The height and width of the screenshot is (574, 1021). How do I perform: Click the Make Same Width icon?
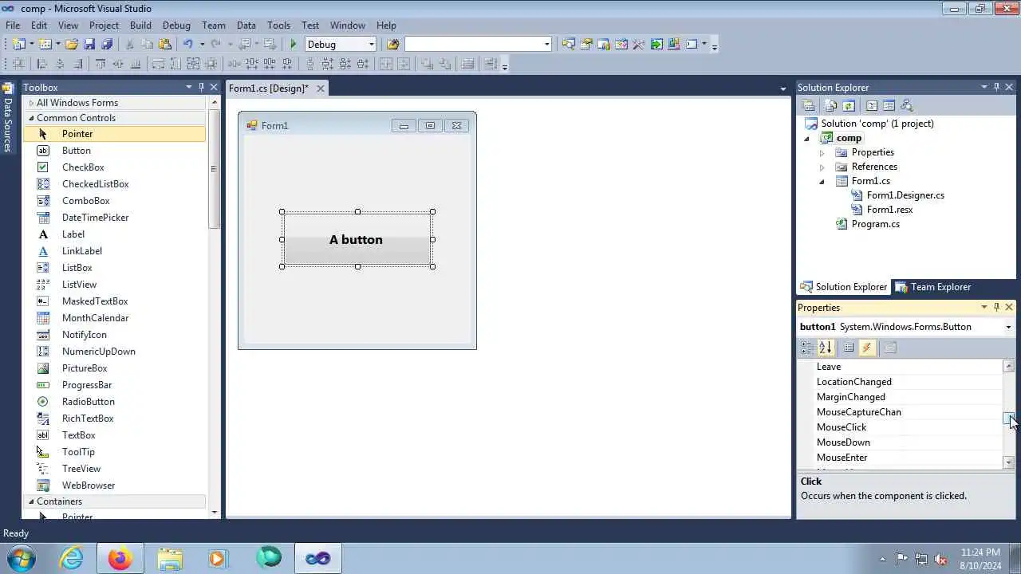[x=158, y=65]
